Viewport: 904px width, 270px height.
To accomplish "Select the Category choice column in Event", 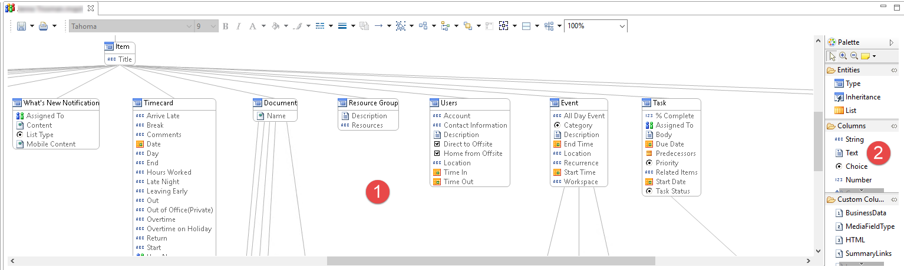I will (573, 125).
